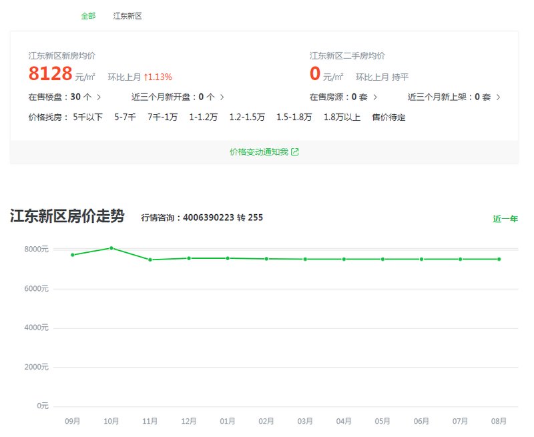Filter houses priced 5千以下

click(88, 117)
